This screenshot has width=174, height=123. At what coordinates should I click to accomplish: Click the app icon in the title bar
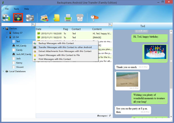click(3, 3)
